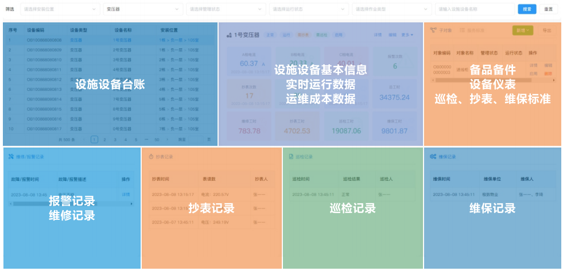Viewport: 563px width, 271px height.
Task: Go to previous page using pagination arrow
Action: [84, 140]
